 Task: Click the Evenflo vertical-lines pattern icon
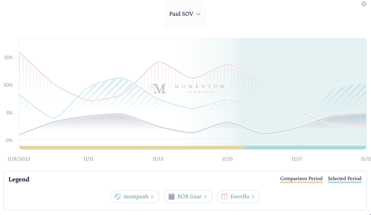coord(224,197)
